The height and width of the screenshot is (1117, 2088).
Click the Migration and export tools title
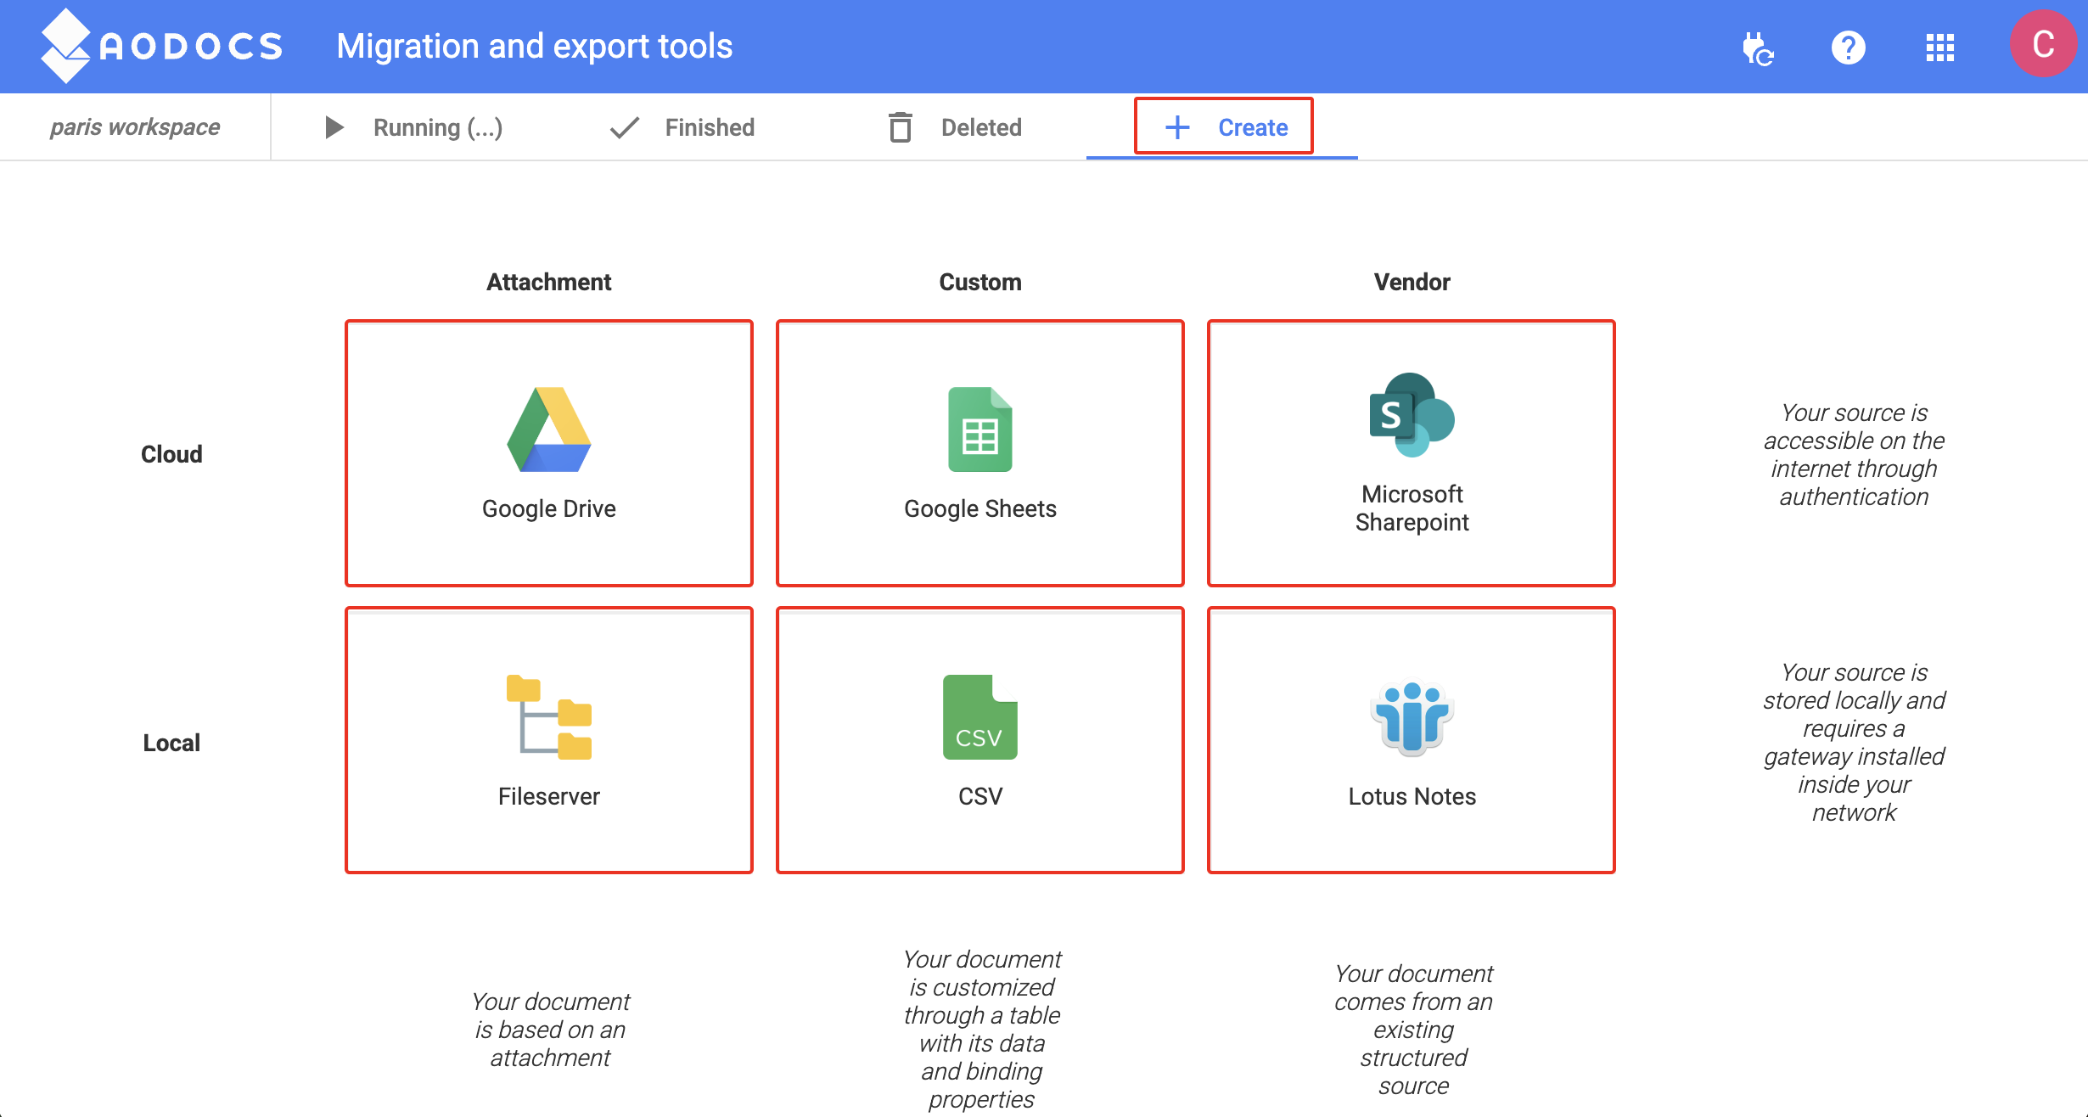(535, 46)
